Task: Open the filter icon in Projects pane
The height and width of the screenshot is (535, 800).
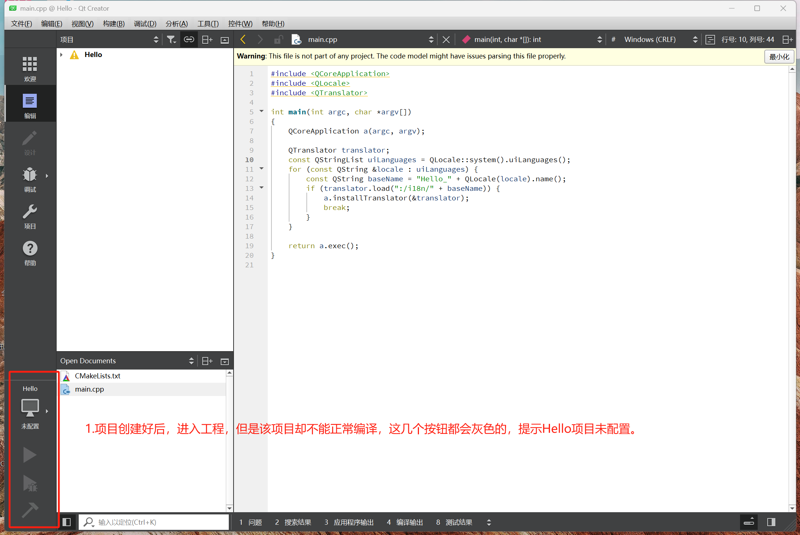Action: click(171, 39)
